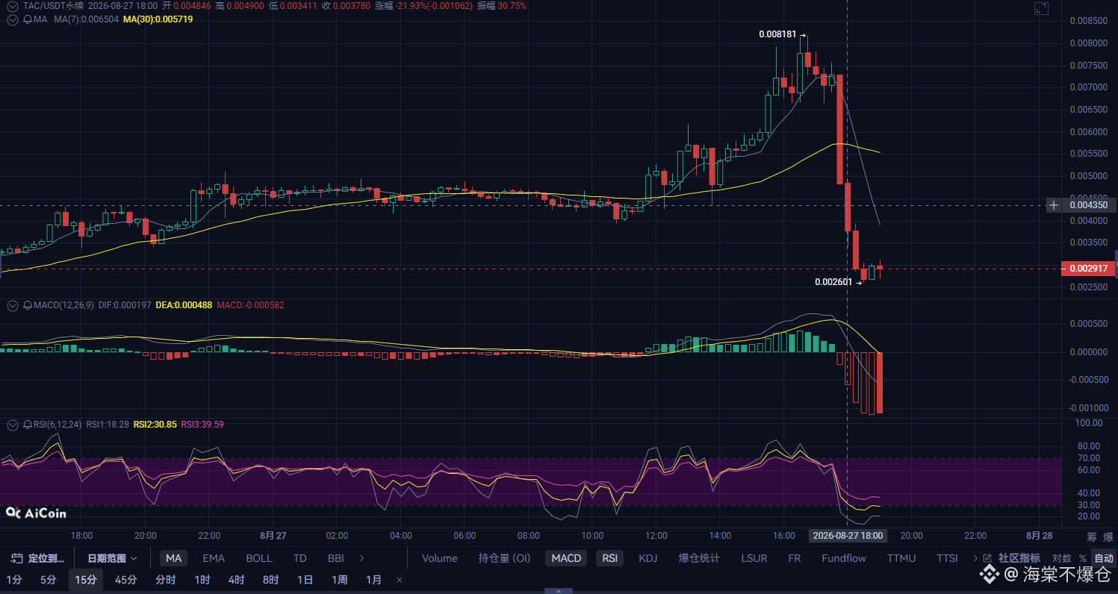Select the 45分 timeframe
This screenshot has width=1118, height=594.
click(125, 580)
